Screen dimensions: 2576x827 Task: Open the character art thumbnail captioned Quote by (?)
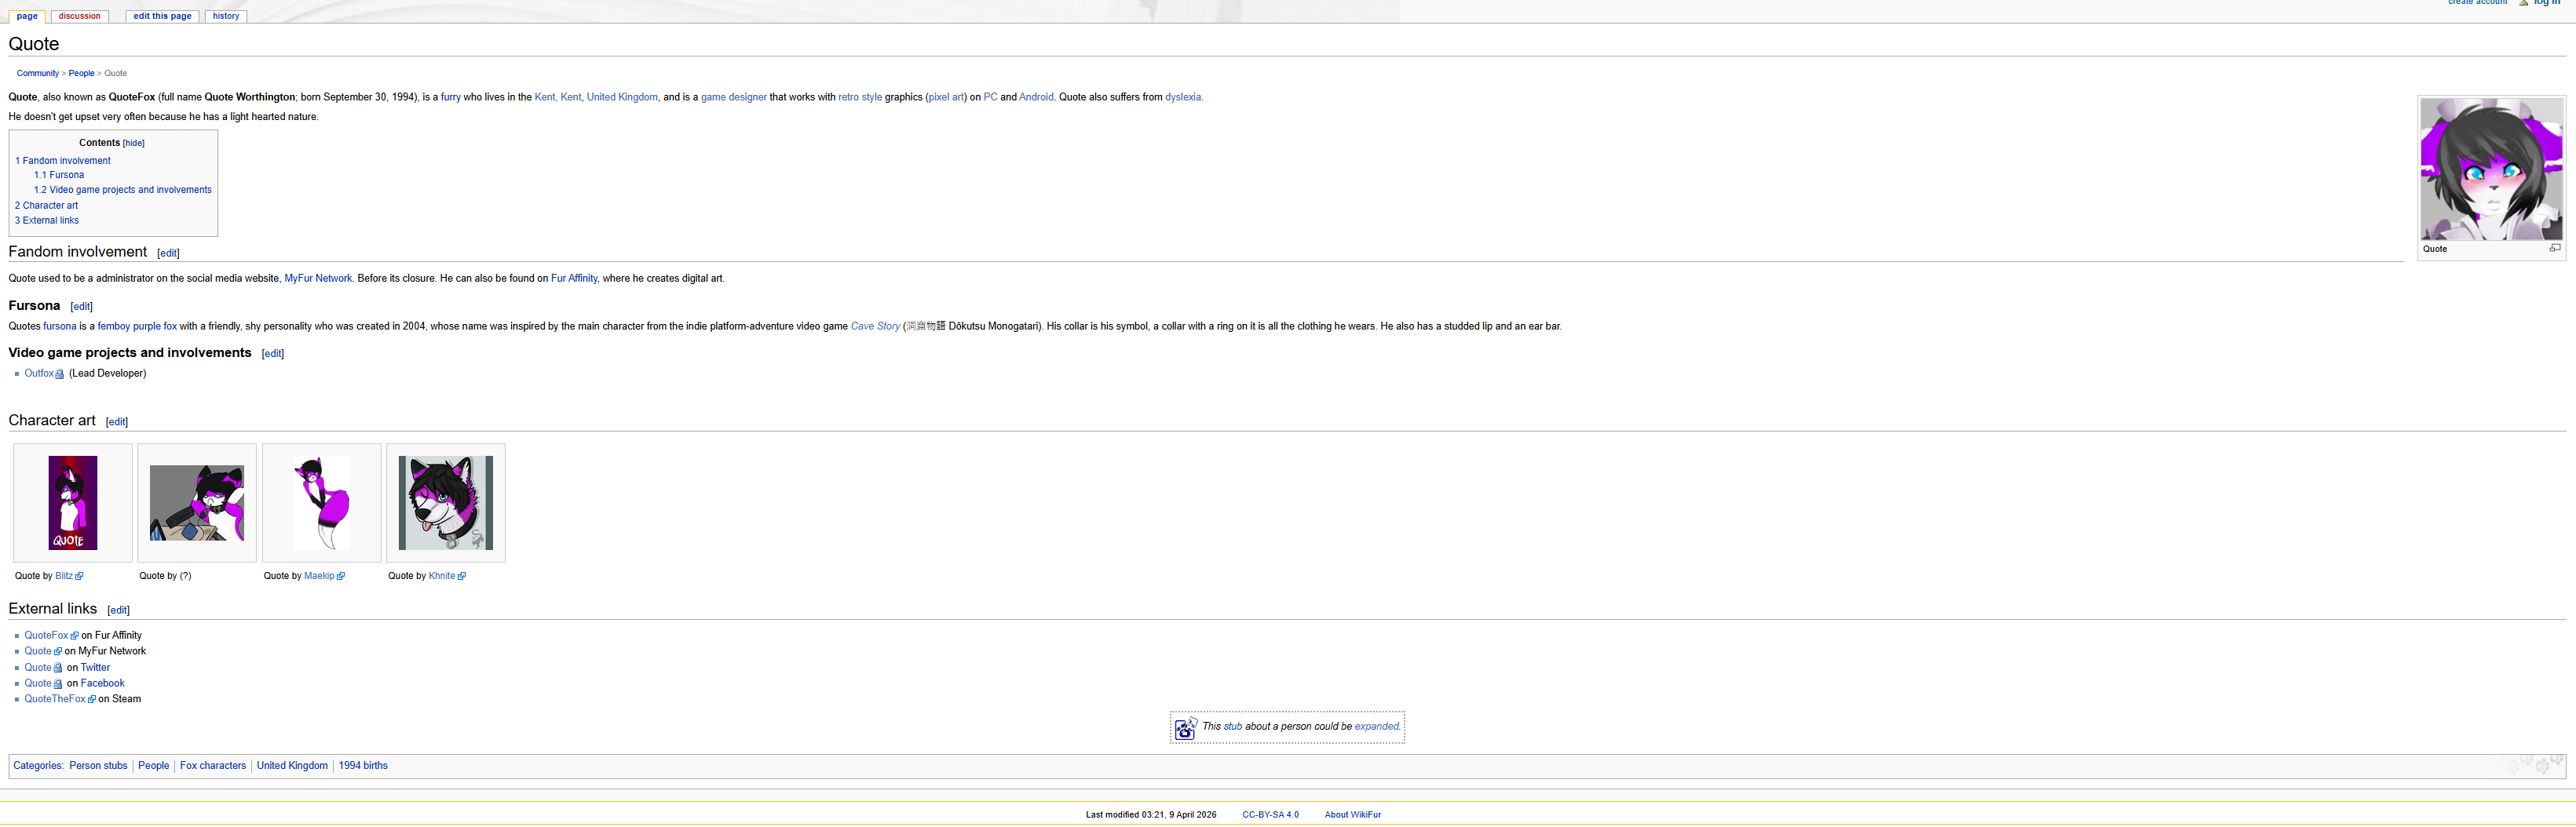pos(197,504)
